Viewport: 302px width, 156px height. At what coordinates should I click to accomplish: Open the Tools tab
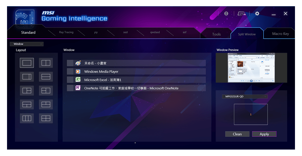(216, 34)
